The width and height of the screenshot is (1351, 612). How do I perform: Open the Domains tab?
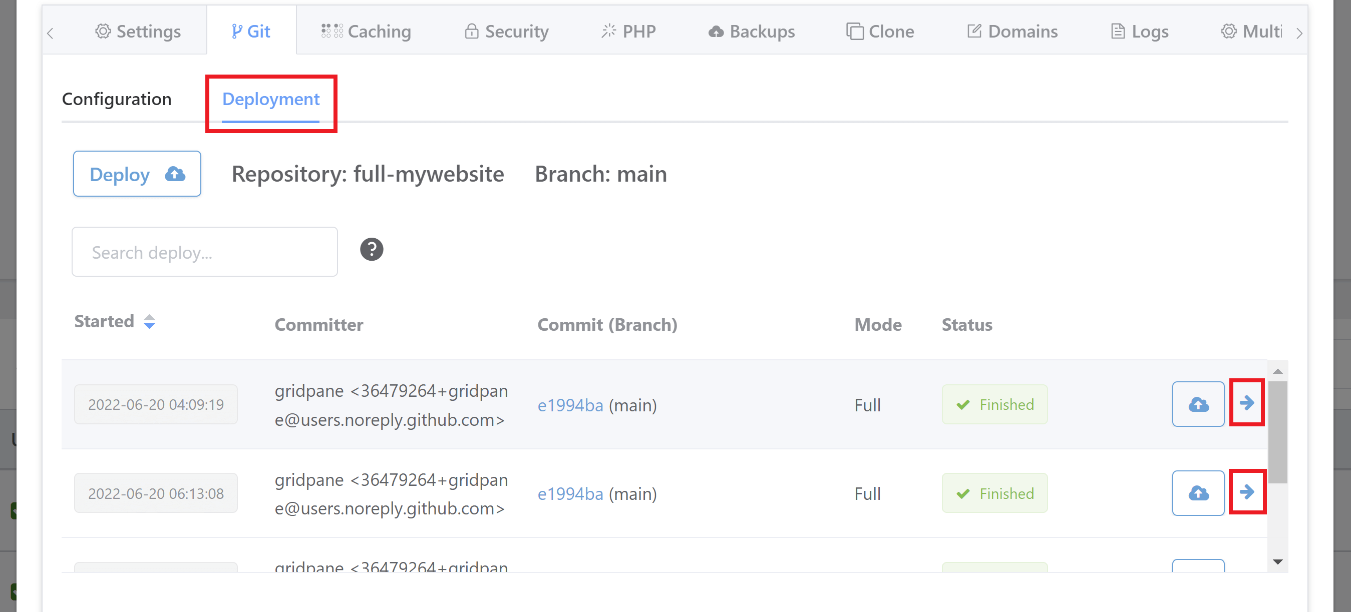point(1012,32)
